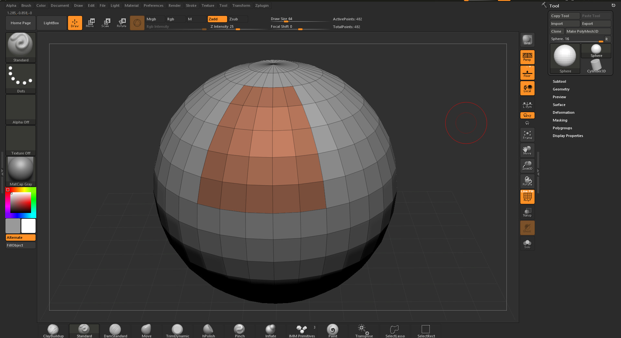This screenshot has height=338, width=621.
Task: Open the Polygroups subpalette
Action: point(562,128)
